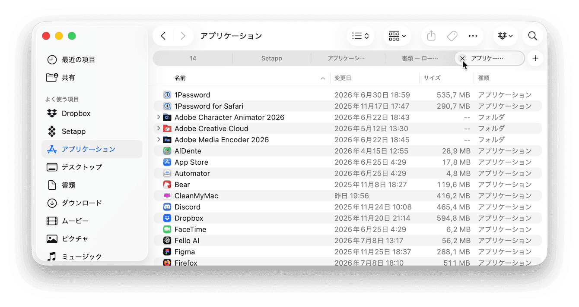
Task: Switch to the Setapp tab
Action: pyautogui.click(x=272, y=58)
